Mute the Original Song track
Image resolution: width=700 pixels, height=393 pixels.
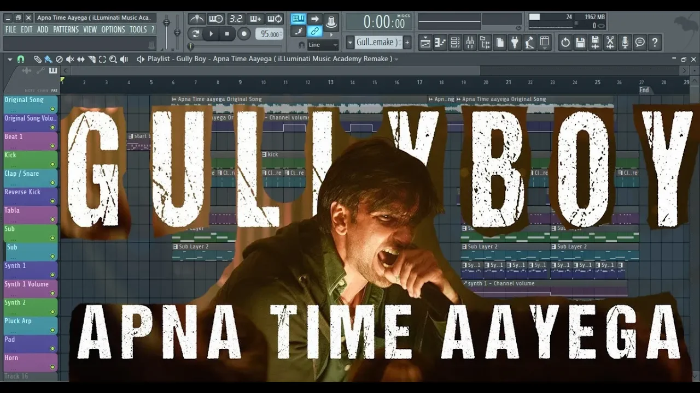coord(52,110)
